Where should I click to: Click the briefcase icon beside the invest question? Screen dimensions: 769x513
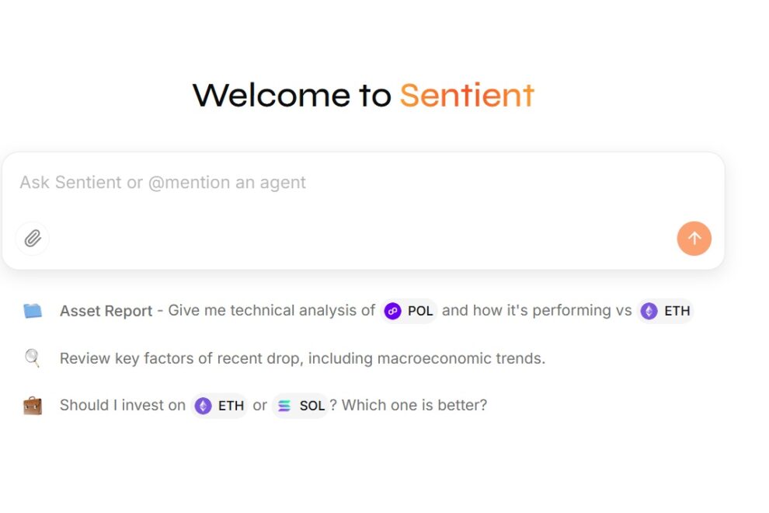pyautogui.click(x=32, y=405)
